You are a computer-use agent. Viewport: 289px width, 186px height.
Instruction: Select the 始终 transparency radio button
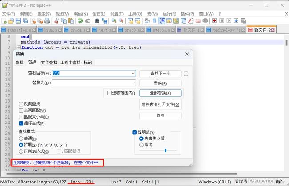click(141, 145)
